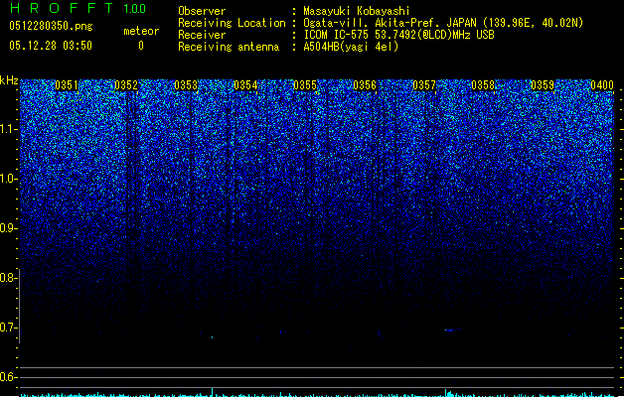Click the 0.8 kHz axis label

8,278
